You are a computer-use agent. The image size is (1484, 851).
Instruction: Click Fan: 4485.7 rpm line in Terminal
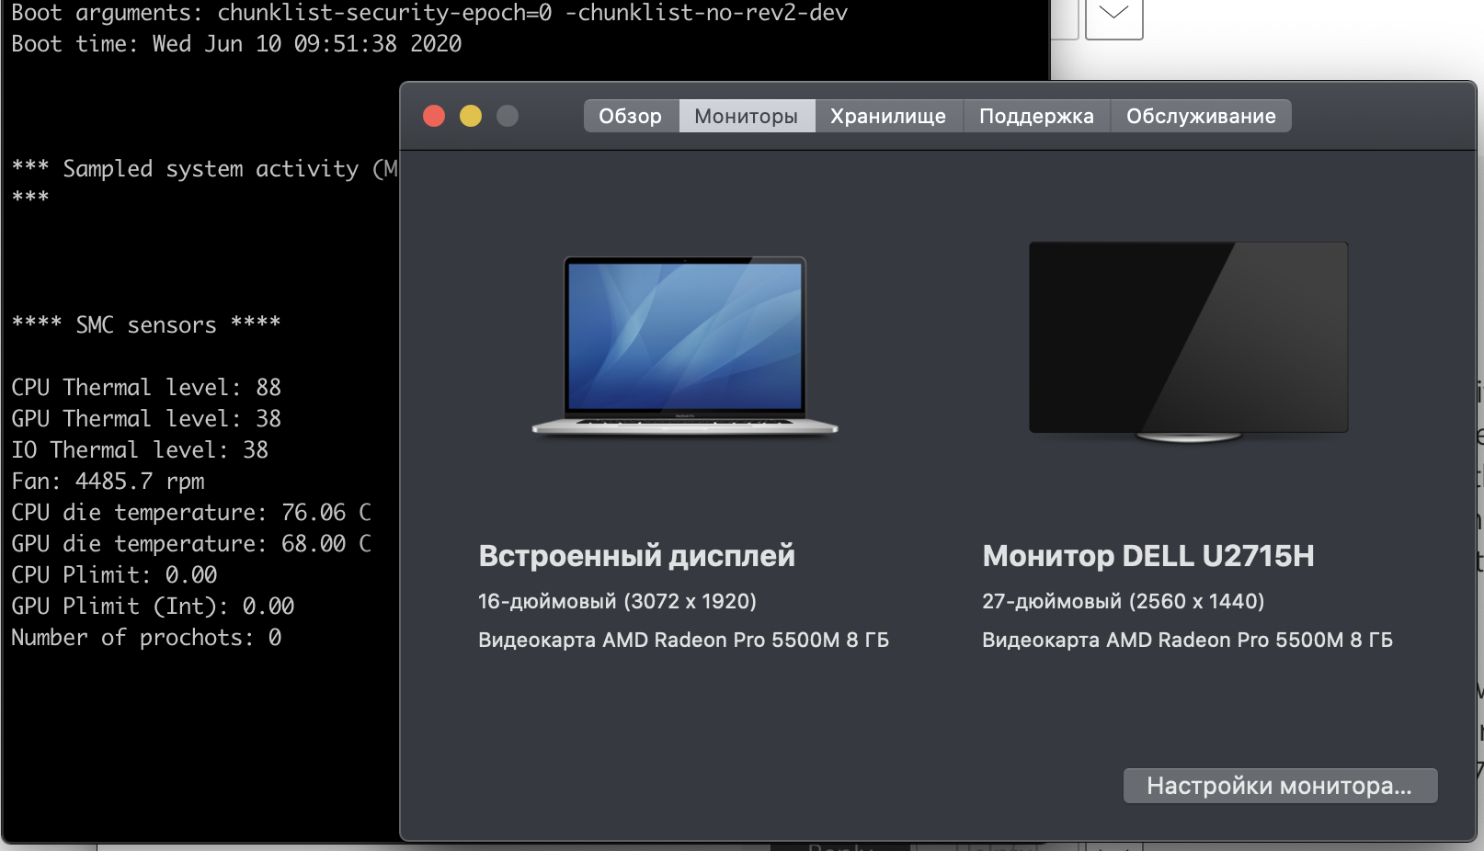click(108, 481)
